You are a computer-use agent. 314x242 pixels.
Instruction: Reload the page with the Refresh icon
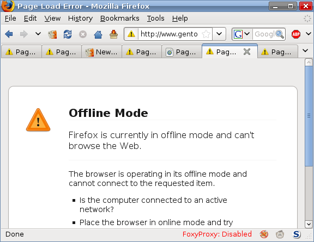click(68, 34)
